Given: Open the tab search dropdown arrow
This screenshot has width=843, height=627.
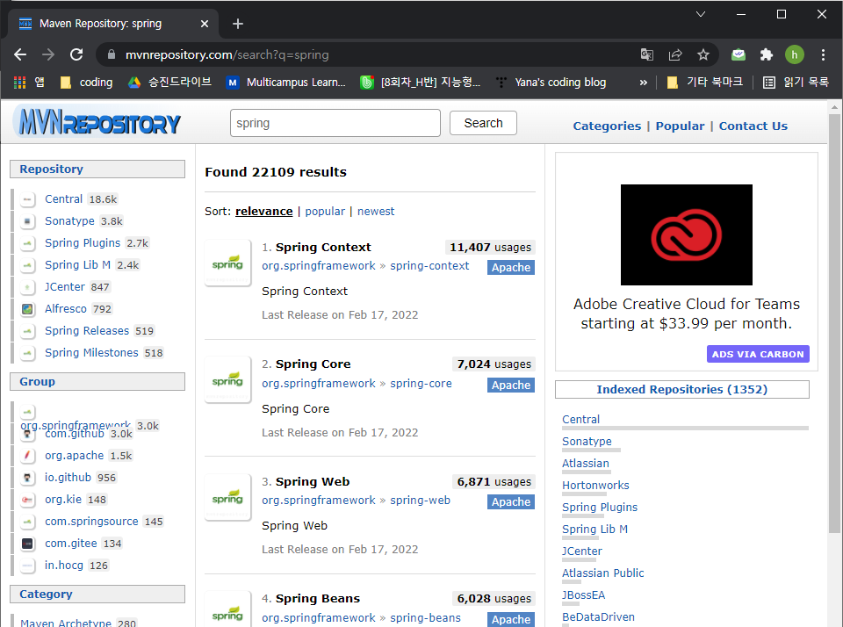Looking at the screenshot, I should tap(700, 14).
